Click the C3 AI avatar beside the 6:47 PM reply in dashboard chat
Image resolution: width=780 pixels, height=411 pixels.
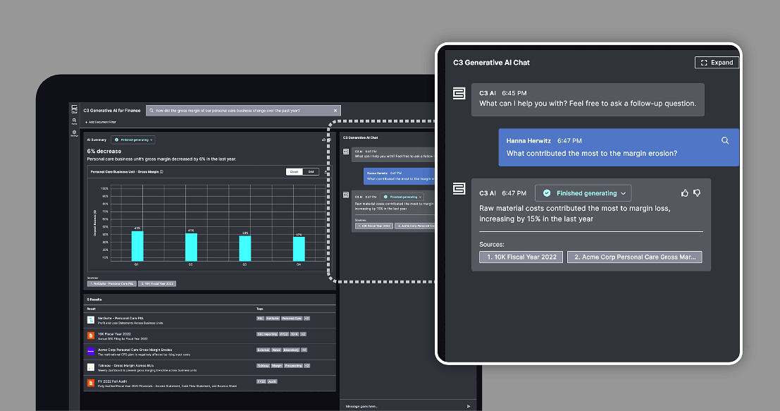pos(346,195)
